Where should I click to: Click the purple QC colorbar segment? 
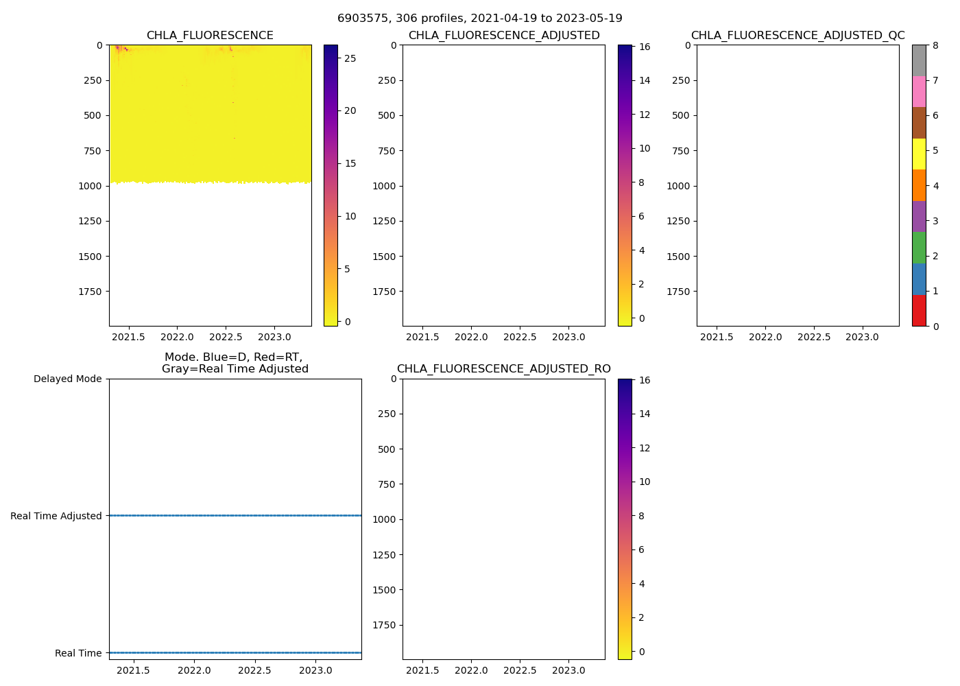pos(919,216)
